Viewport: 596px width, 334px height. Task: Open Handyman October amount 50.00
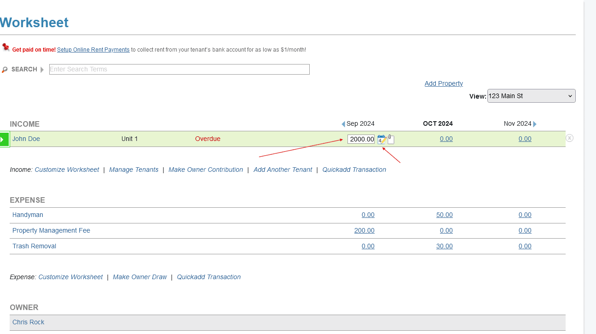tap(444, 215)
